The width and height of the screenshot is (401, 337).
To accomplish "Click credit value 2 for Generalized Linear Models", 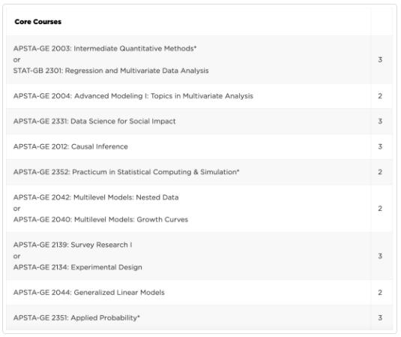I will click(380, 293).
